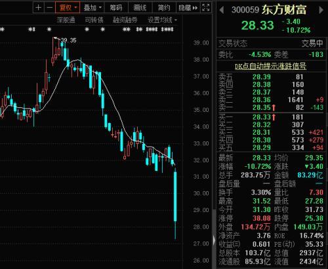Click 卖四 price 28.38
The image size is (328, 269).
(262, 84)
